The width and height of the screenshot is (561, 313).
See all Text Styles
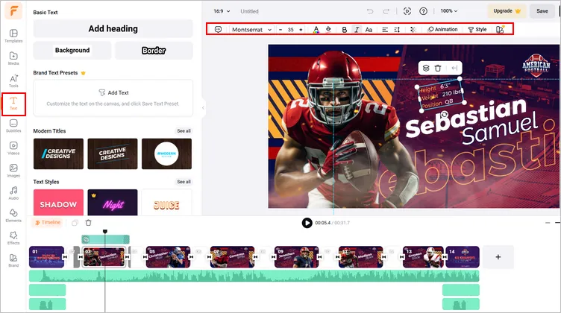pyautogui.click(x=184, y=182)
